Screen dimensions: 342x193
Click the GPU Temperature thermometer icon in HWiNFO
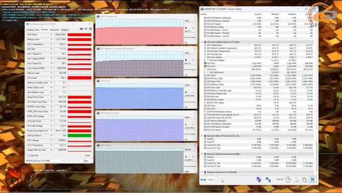[x=205, y=45]
